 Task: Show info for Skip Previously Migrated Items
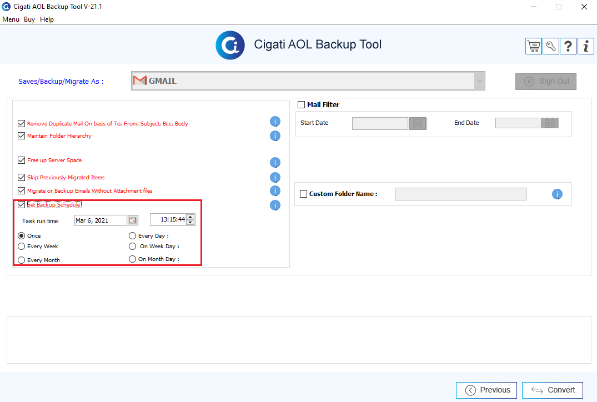pos(275,177)
